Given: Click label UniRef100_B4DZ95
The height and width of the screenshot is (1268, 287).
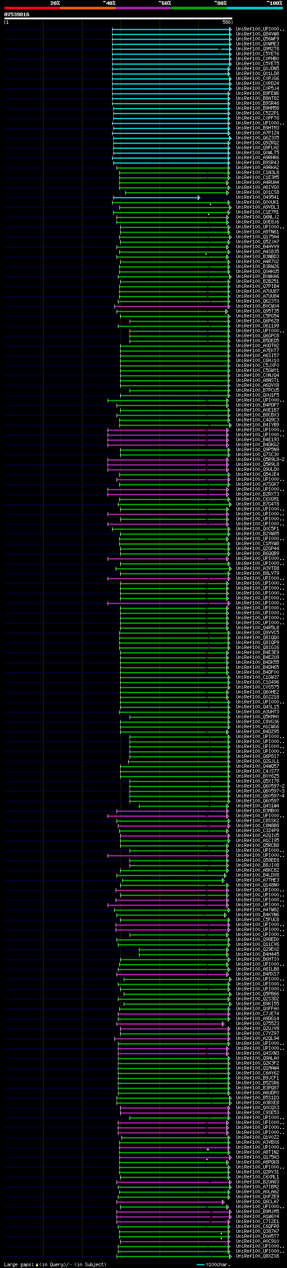Looking at the screenshot, I should point(257,731).
